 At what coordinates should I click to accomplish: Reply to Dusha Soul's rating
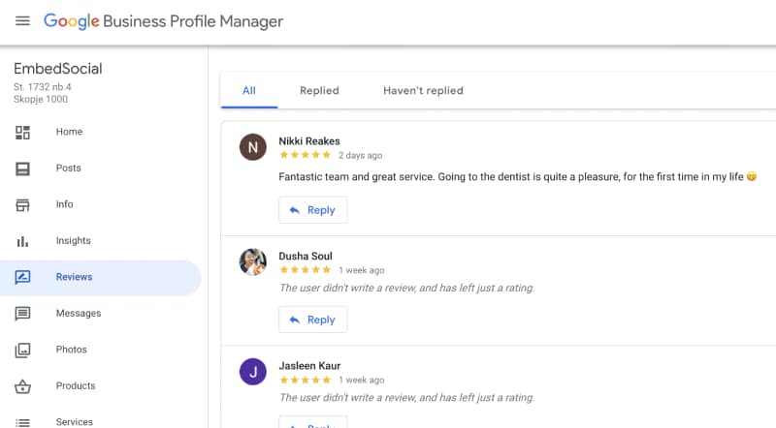click(312, 320)
